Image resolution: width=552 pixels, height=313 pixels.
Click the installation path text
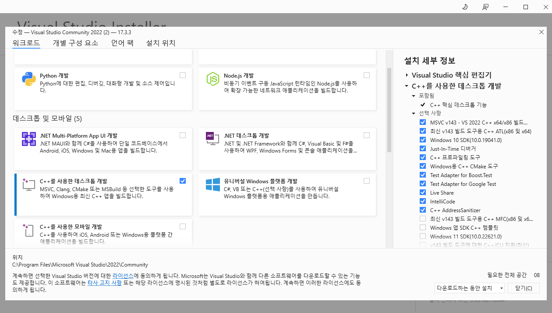[80, 265]
